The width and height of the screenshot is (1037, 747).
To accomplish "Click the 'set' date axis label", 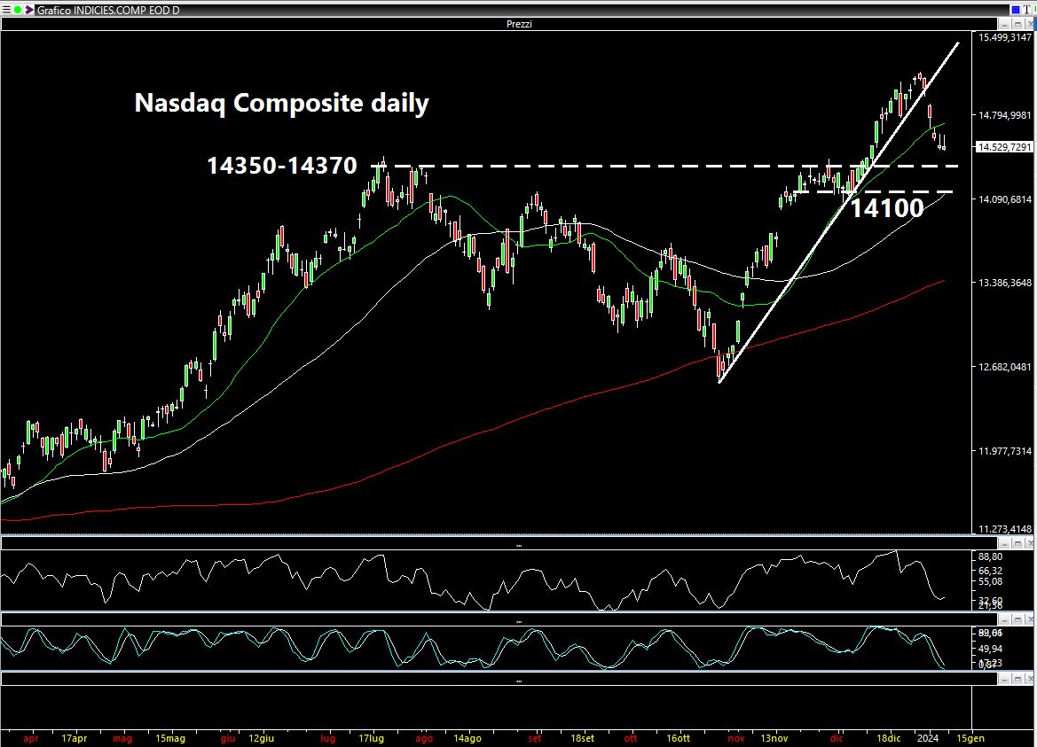I will pyautogui.click(x=535, y=738).
